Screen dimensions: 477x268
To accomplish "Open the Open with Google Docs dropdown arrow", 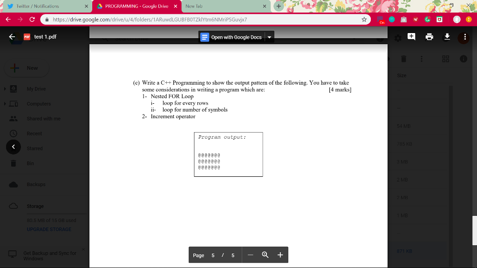I will [269, 37].
